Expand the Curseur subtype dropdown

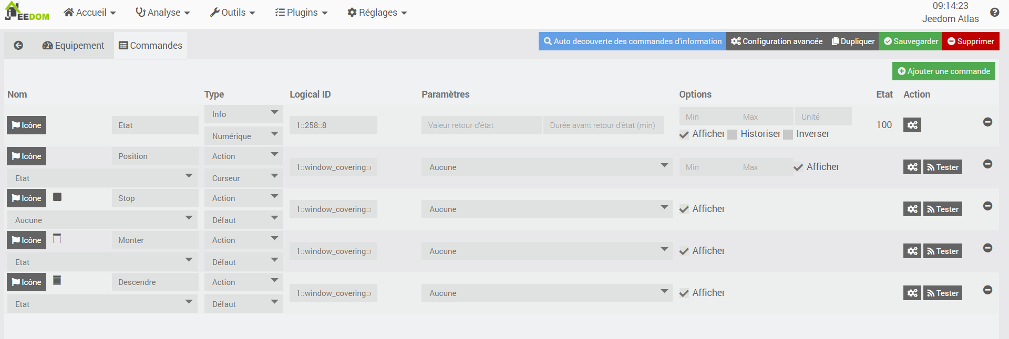(x=243, y=178)
